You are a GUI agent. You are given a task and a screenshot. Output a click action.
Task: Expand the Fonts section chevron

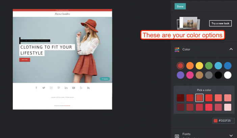[231, 135]
